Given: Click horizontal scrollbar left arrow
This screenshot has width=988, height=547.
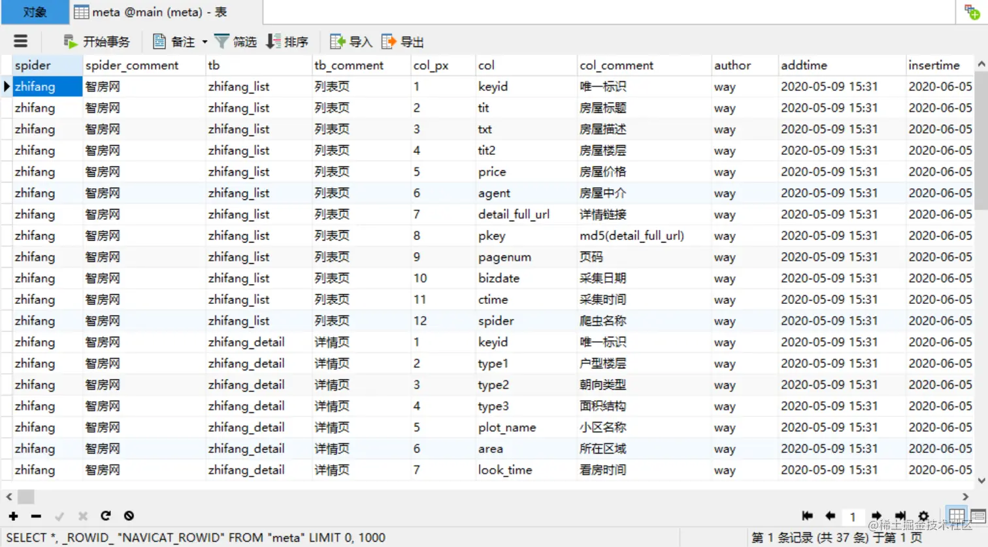Looking at the screenshot, I should click(x=8, y=497).
